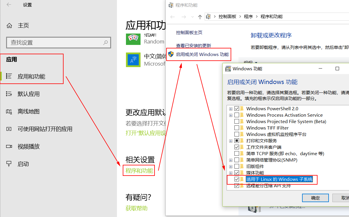
Task: Enable Windows TIFF IFilter checkbox
Action: pyautogui.click(x=237, y=128)
